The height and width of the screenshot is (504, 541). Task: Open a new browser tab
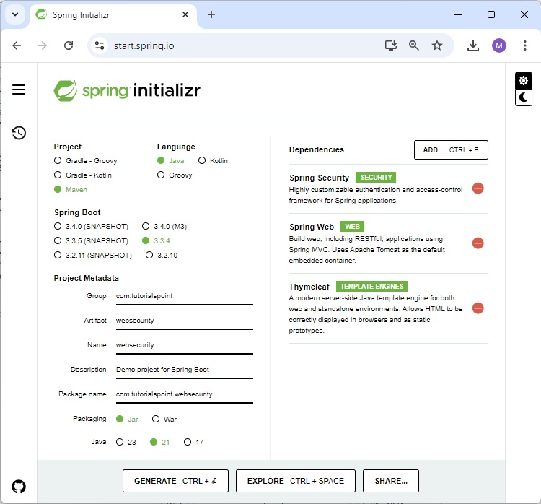211,14
